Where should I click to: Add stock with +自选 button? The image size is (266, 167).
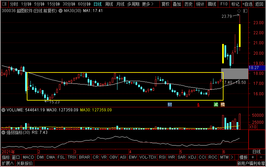pos(247,4)
